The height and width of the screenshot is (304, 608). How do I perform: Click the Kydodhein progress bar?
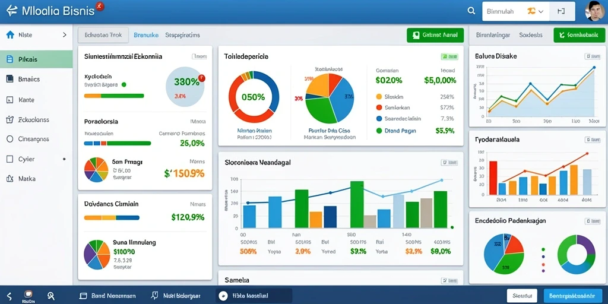pos(114,96)
